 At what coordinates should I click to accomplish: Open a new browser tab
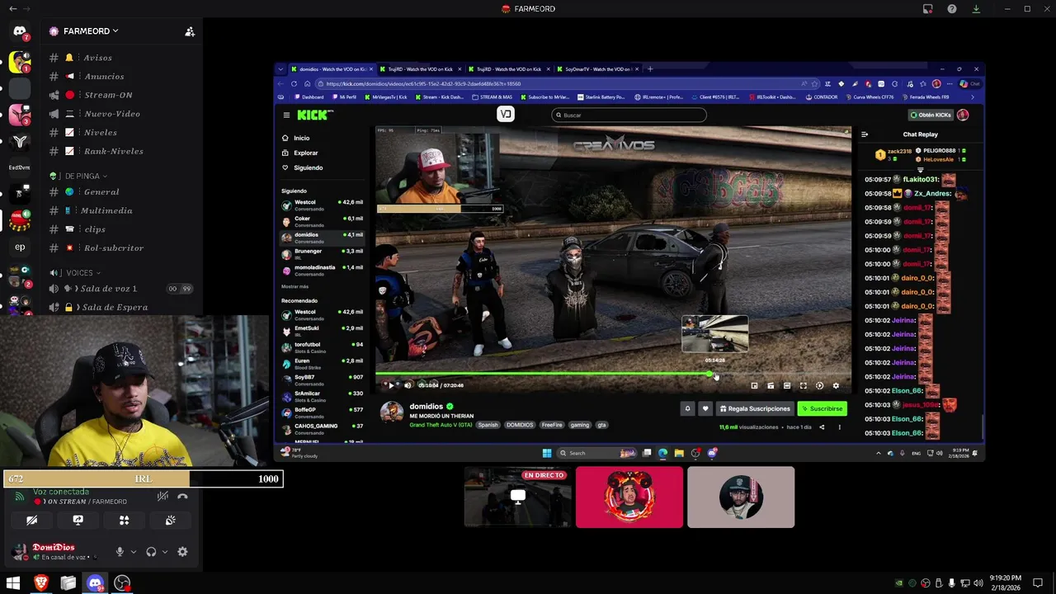(650, 69)
